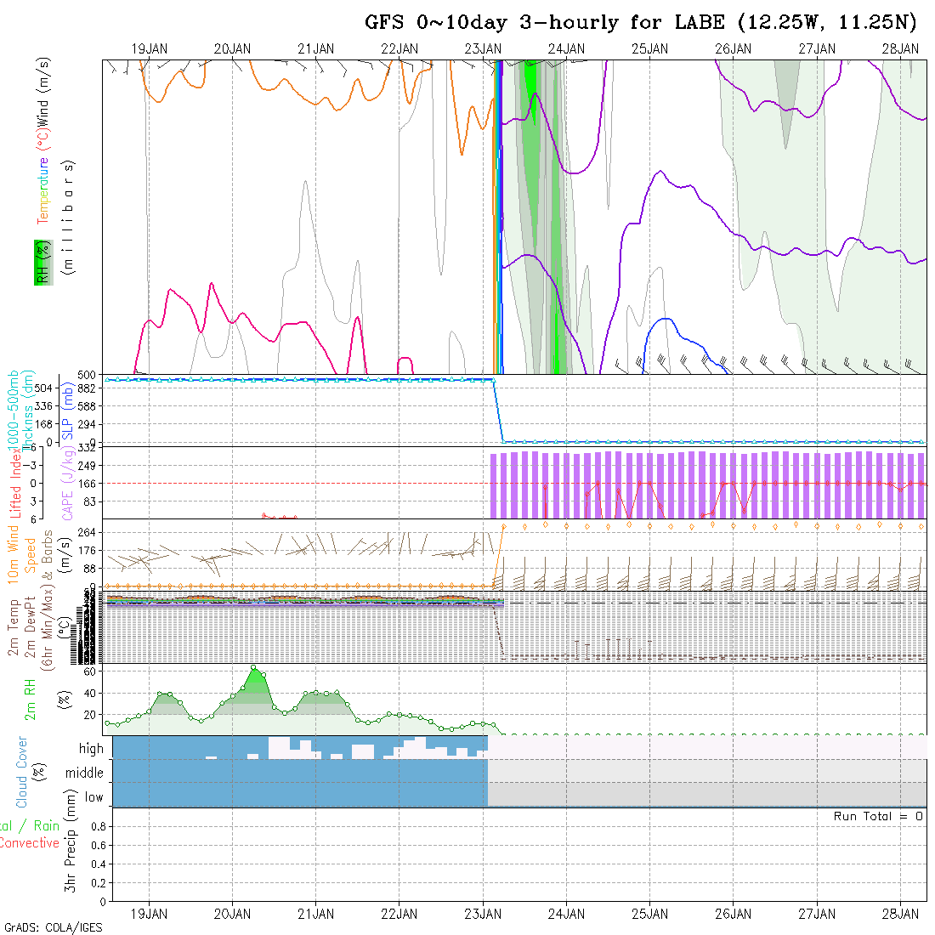The width and height of the screenshot is (935, 935).
Task: Click the red 'Lifted Index' axis label
Action: 14,484
